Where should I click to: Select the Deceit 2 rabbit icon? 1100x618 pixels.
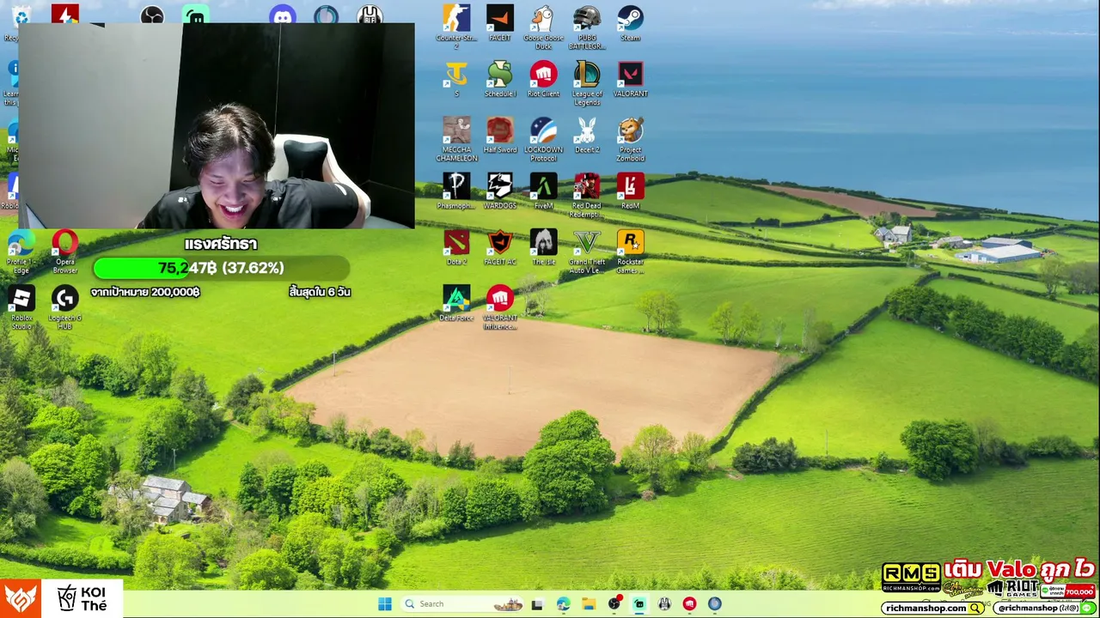tap(587, 135)
